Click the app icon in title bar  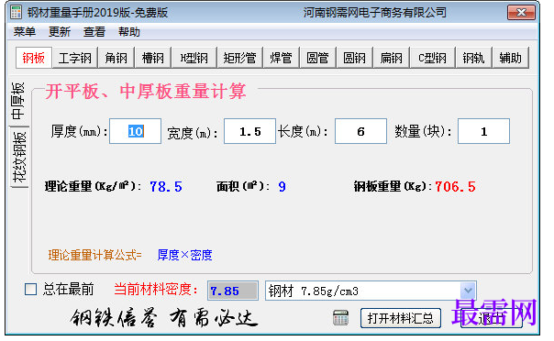pos(16,12)
